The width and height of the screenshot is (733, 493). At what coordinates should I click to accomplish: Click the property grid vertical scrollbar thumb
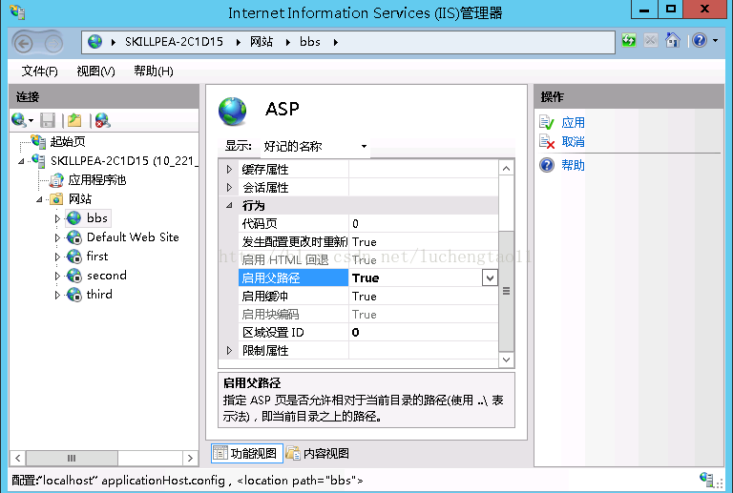(506, 291)
